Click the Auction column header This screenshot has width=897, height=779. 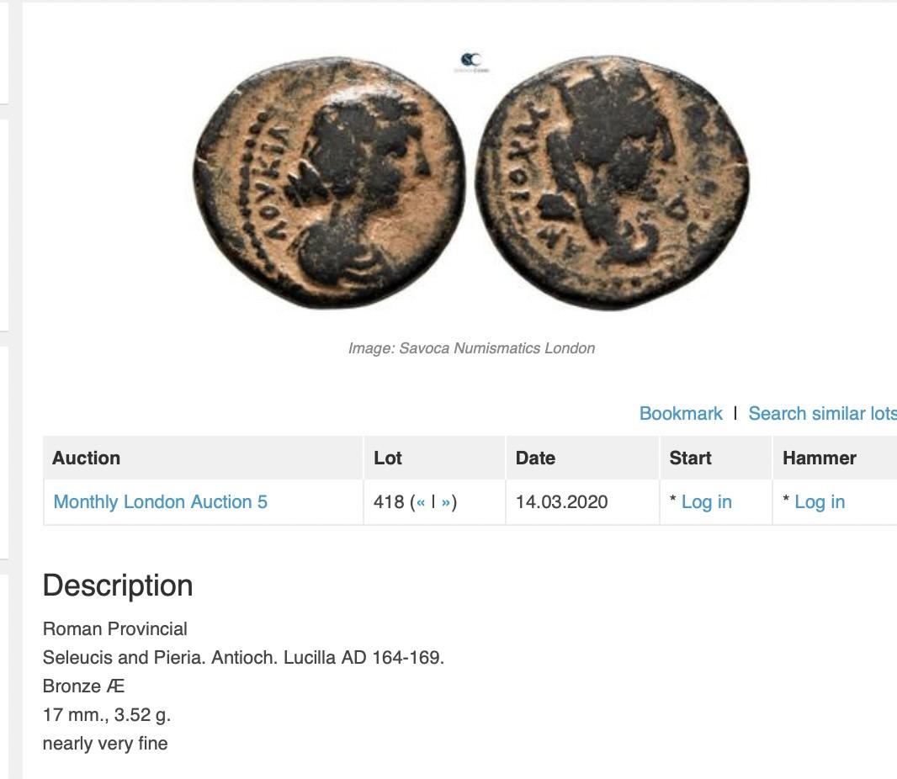coord(86,458)
